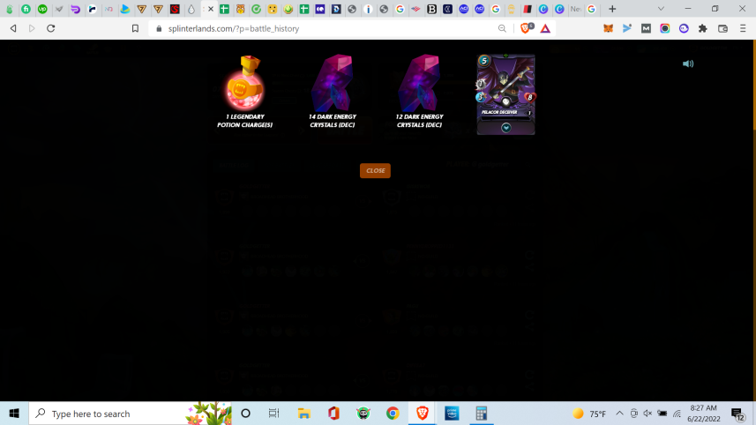Open a new browser tab

pyautogui.click(x=612, y=9)
